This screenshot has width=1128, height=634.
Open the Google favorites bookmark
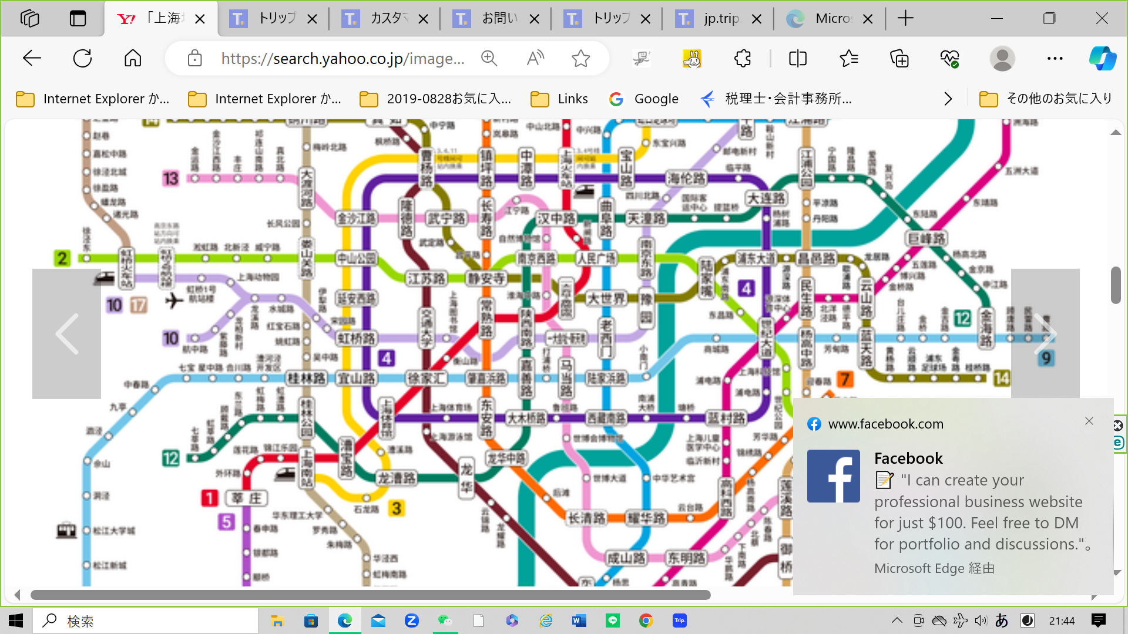point(644,99)
